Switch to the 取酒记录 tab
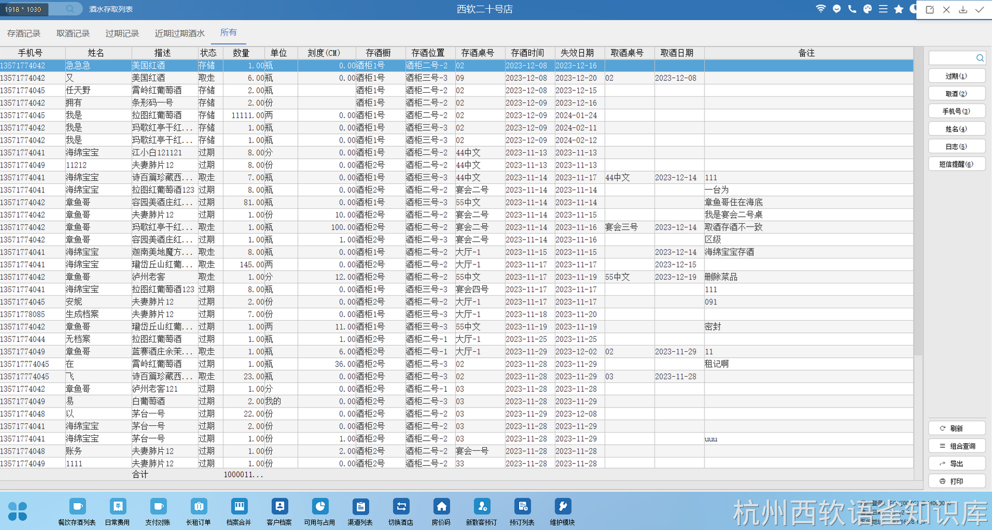This screenshot has height=530, width=992. pyautogui.click(x=73, y=34)
